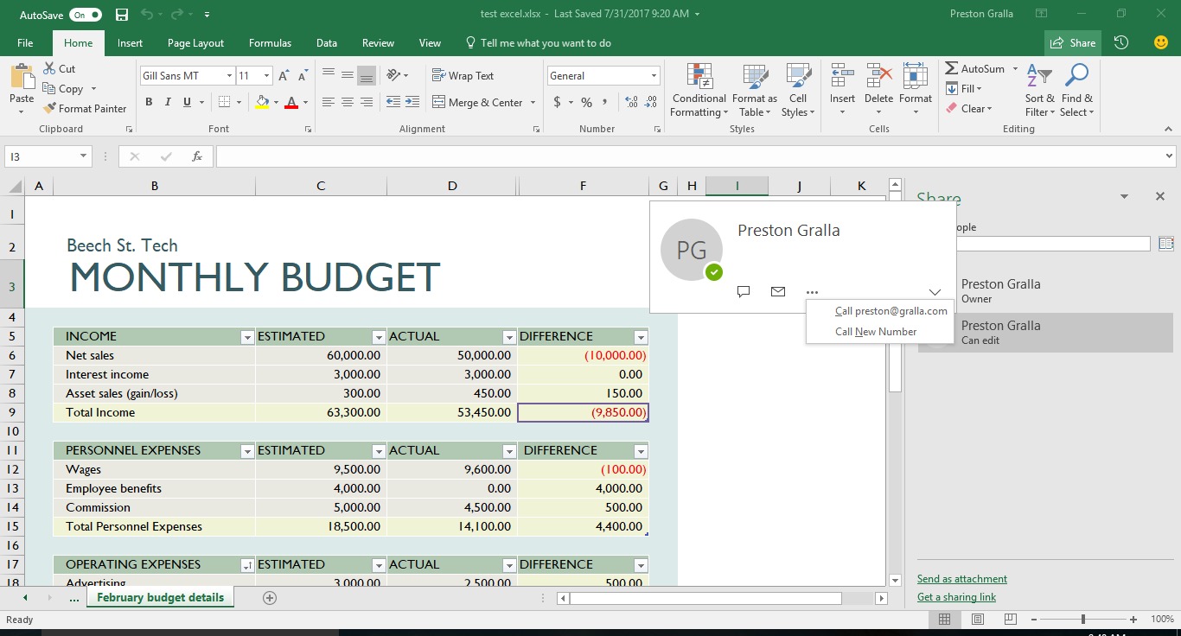This screenshot has height=636, width=1181.
Task: Apply the red font color
Action: (291, 102)
